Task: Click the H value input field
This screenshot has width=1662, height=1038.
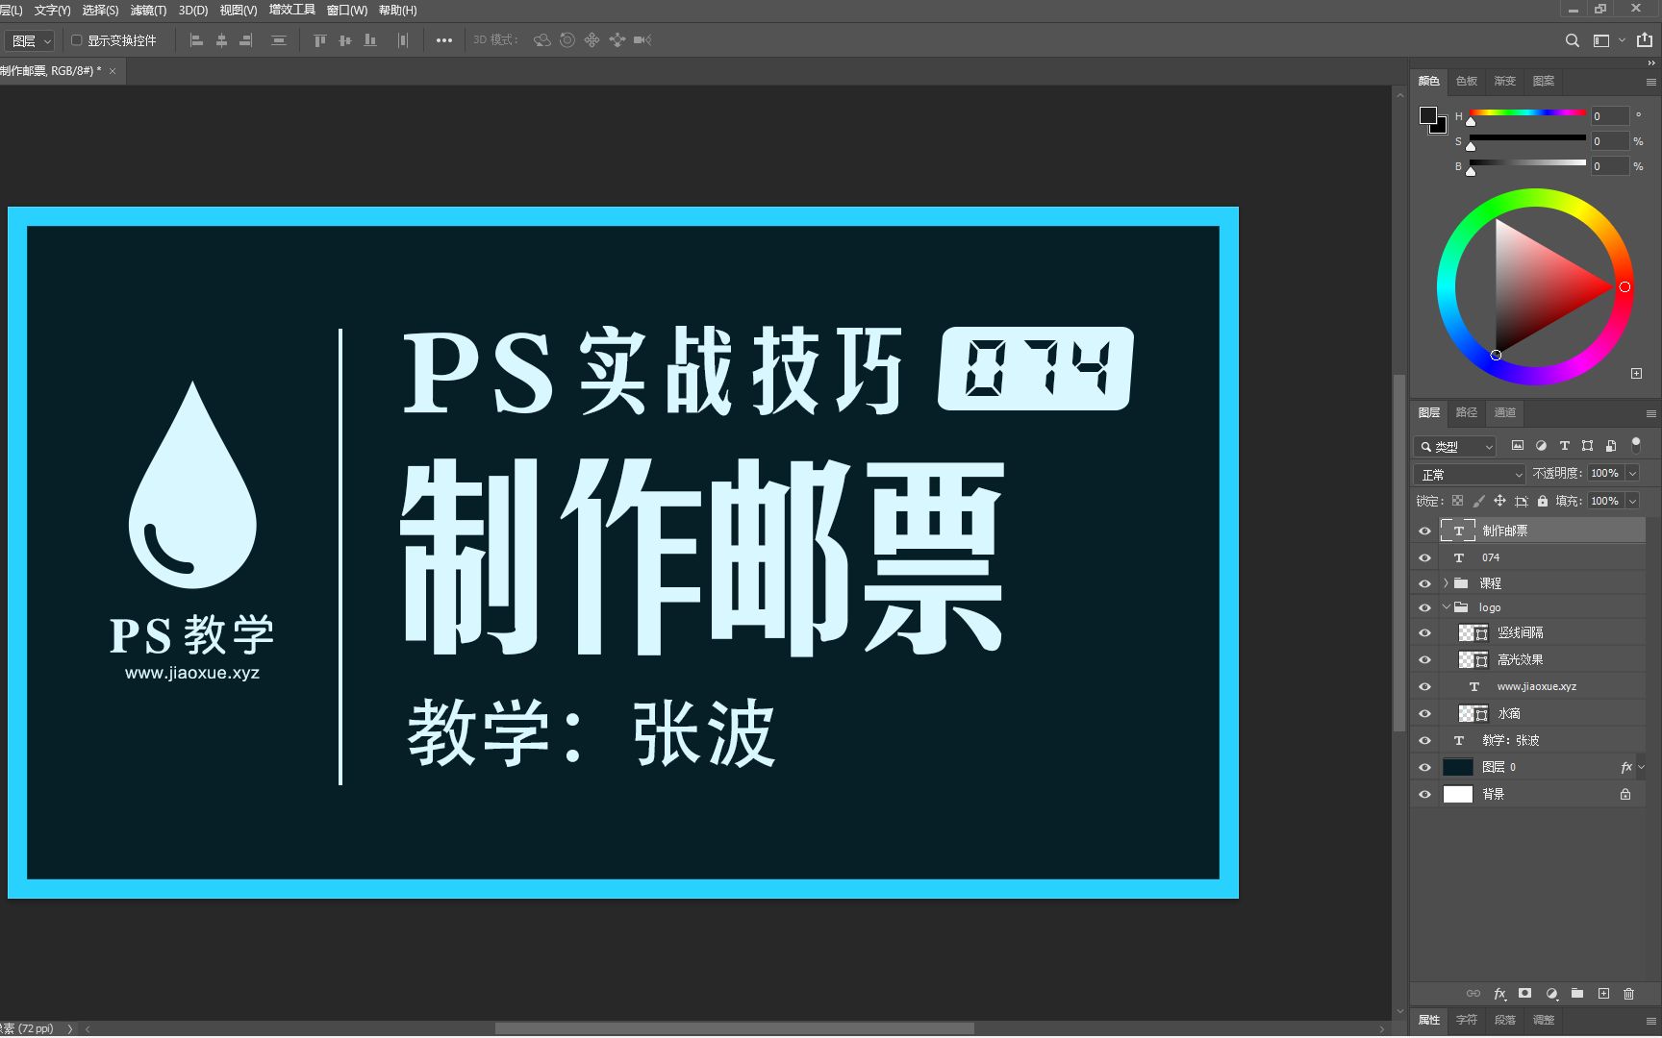Action: pos(1610,116)
